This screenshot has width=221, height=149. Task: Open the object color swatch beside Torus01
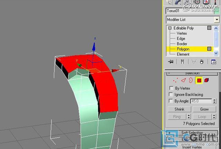(x=217, y=11)
